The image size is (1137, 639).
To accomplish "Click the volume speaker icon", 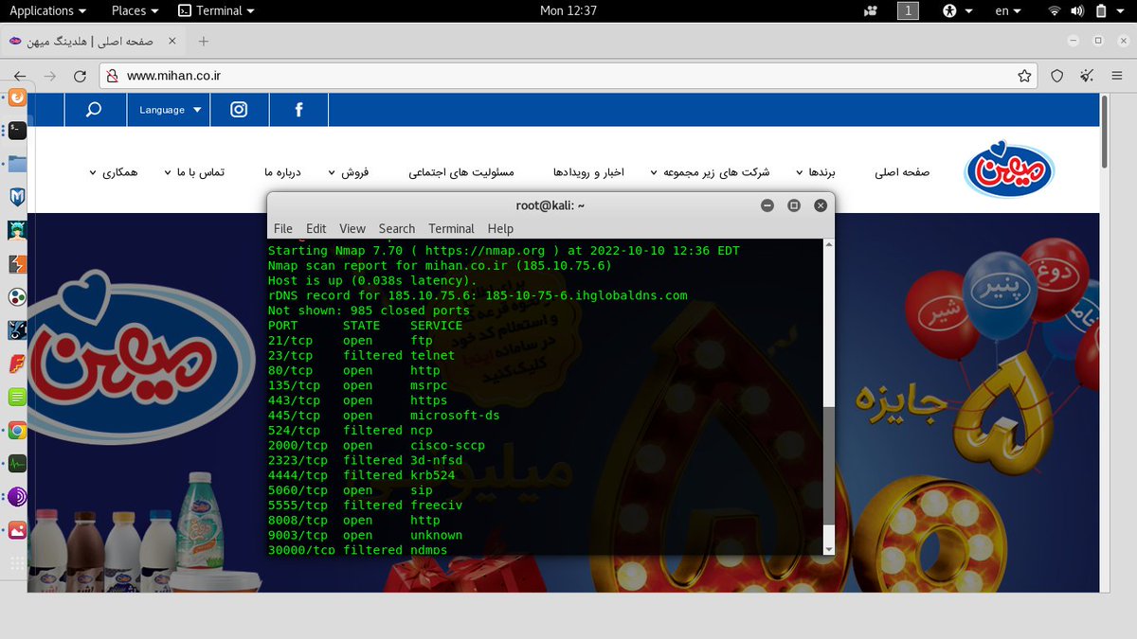I will coord(1076,10).
